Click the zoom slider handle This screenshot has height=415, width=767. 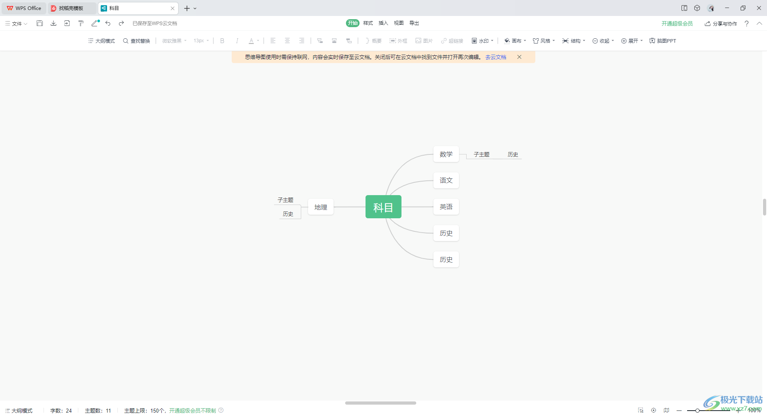click(x=697, y=410)
